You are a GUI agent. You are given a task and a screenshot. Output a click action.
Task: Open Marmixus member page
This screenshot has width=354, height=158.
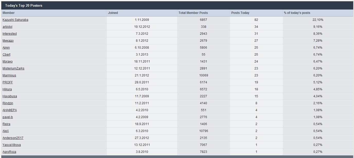[9, 75]
